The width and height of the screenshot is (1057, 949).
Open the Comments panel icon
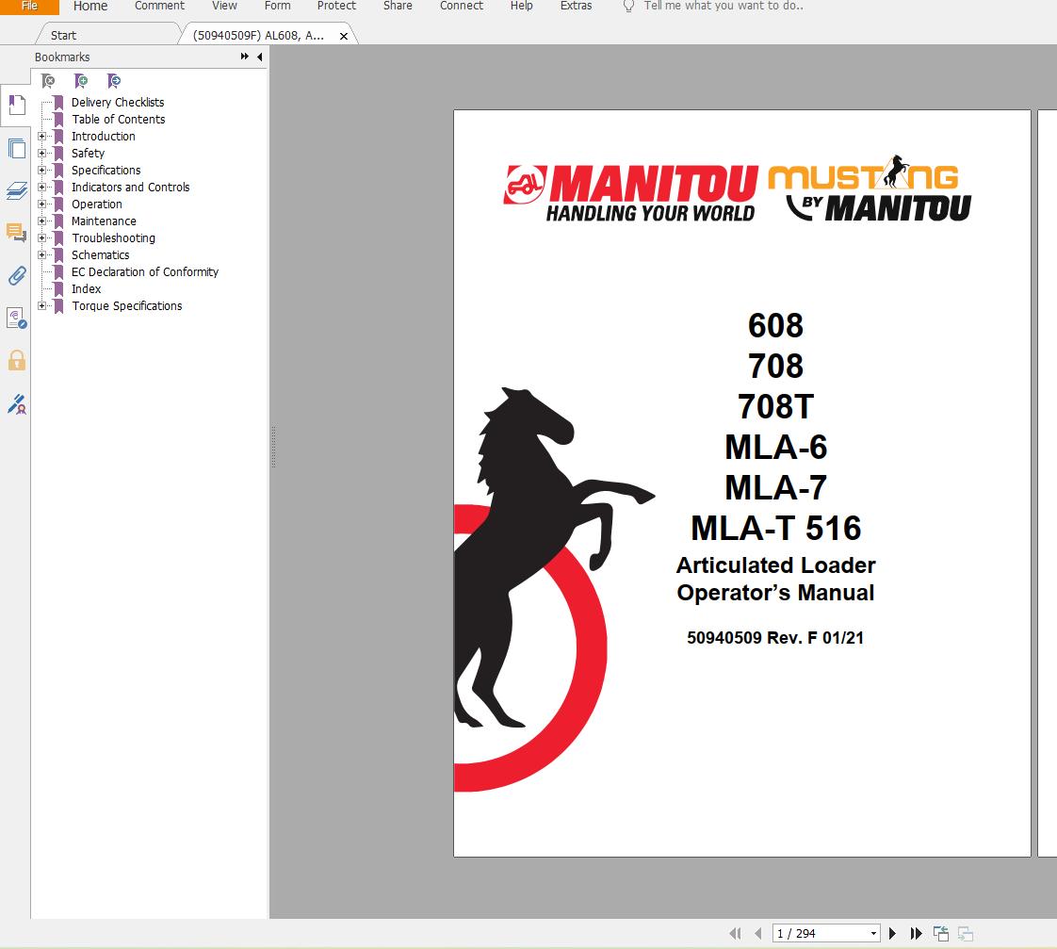click(x=17, y=233)
